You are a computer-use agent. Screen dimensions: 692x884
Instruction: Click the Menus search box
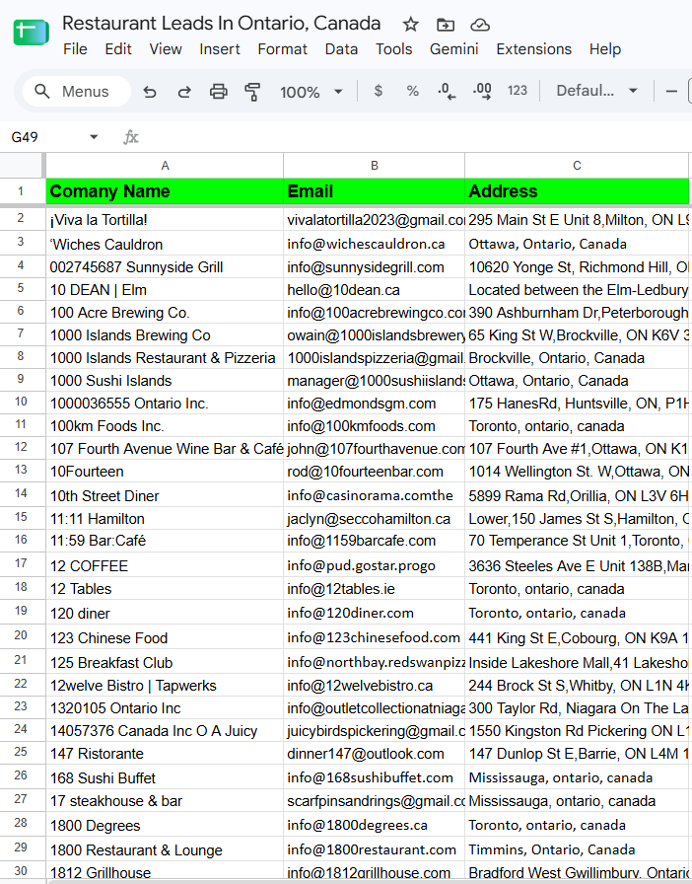click(x=77, y=92)
